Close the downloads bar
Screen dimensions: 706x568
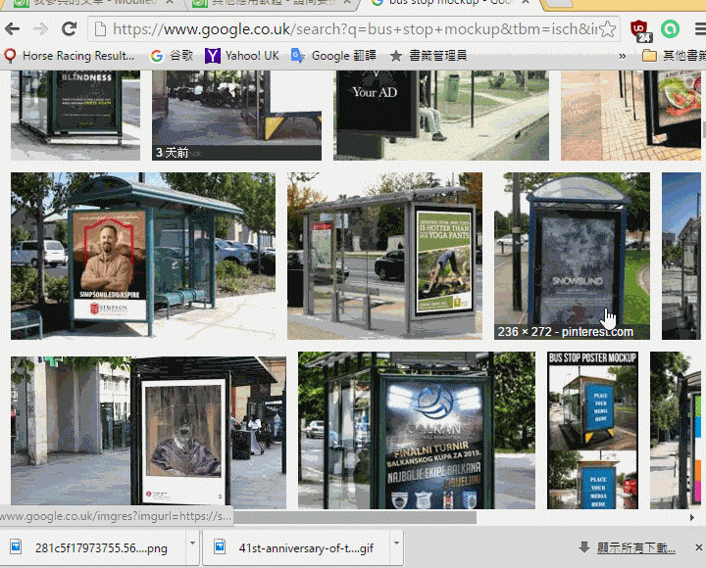[698, 547]
